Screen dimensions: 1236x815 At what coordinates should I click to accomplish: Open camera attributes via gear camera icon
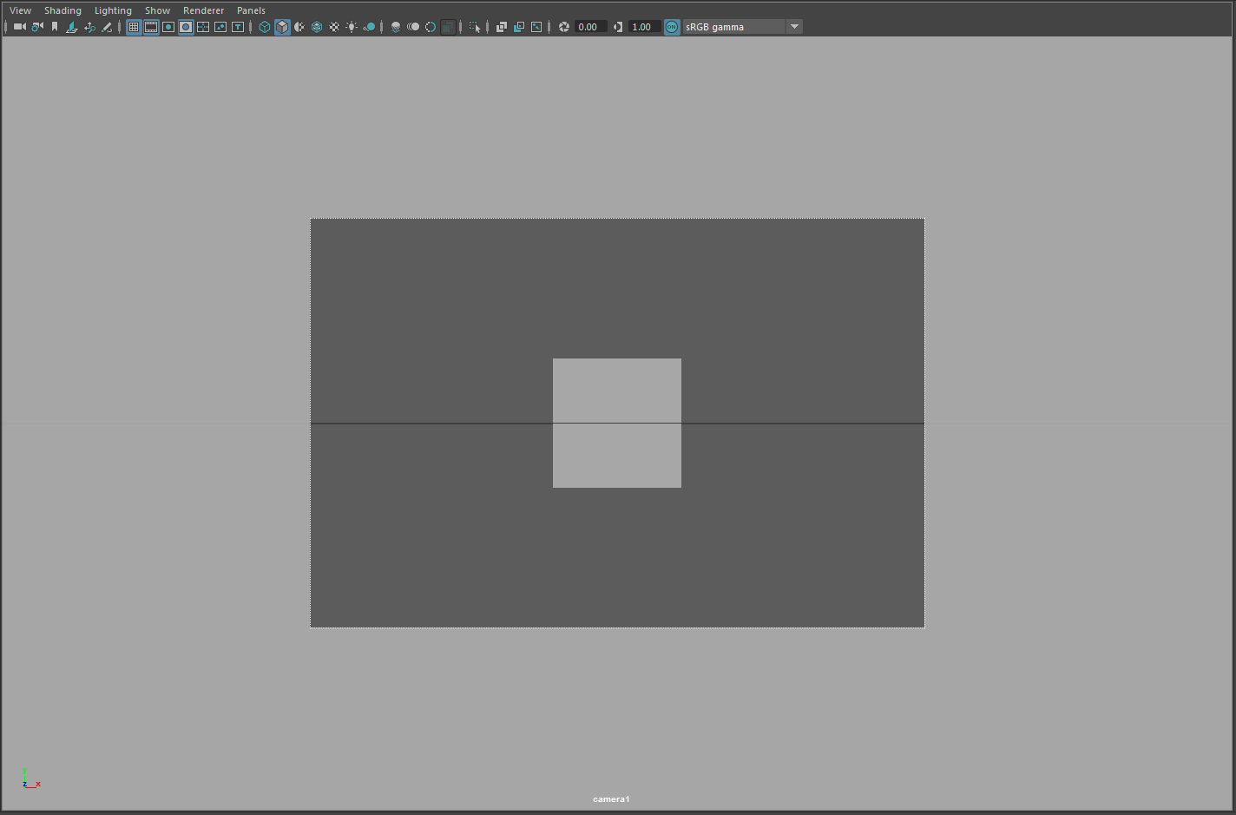click(x=37, y=27)
